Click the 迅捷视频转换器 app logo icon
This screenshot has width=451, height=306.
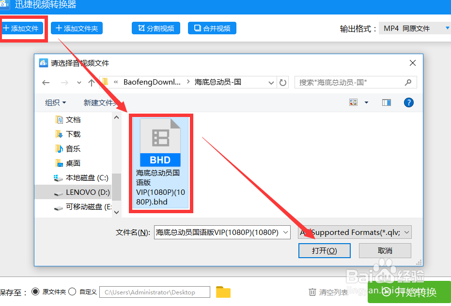coord(5,4)
